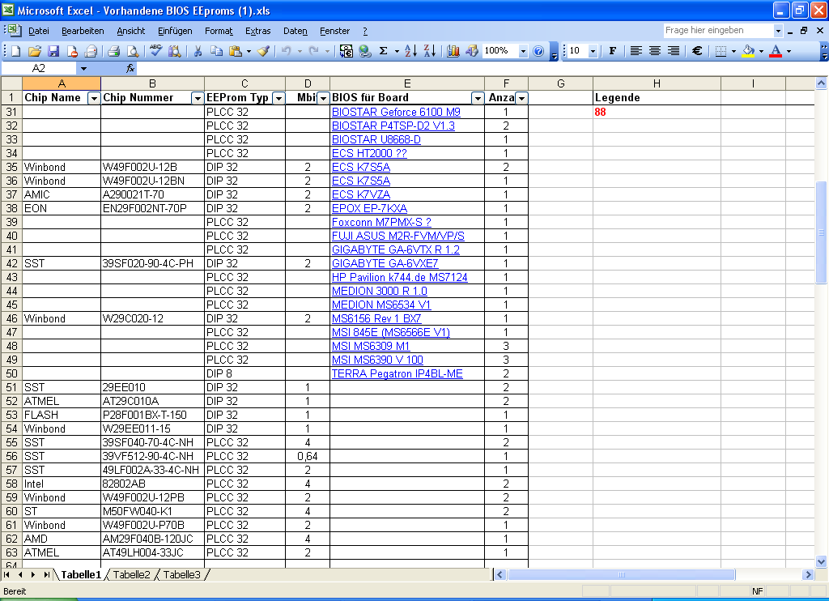Apply red font color A

coord(776,51)
